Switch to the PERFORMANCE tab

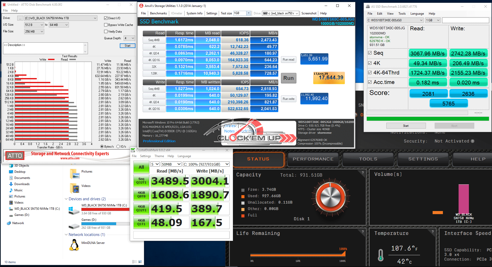(313, 159)
